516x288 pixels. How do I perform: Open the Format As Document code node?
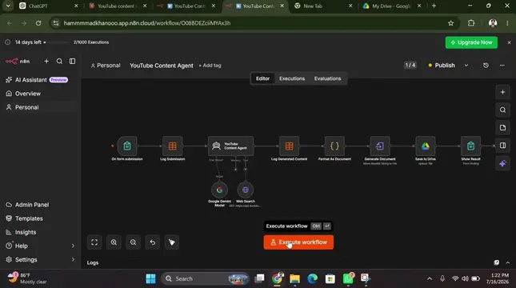[x=334, y=146]
